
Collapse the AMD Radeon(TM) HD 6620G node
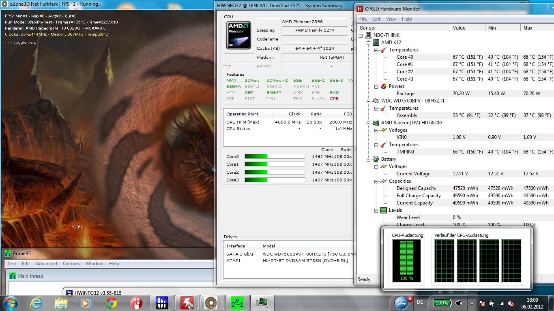(x=368, y=123)
